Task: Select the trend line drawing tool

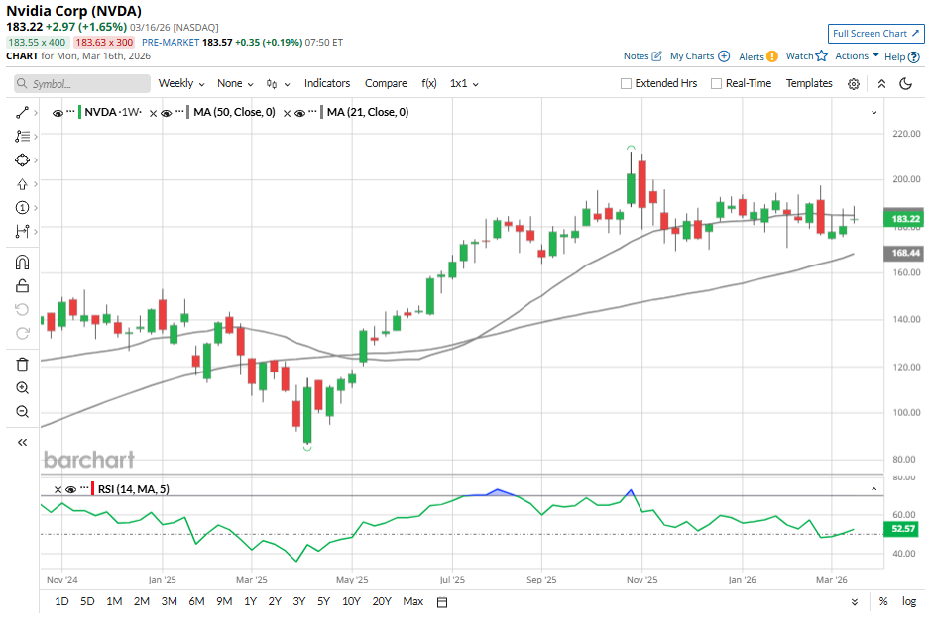Action: [x=22, y=113]
